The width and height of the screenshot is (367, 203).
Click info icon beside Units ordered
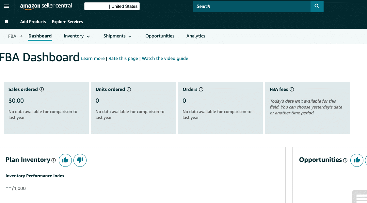(x=129, y=89)
